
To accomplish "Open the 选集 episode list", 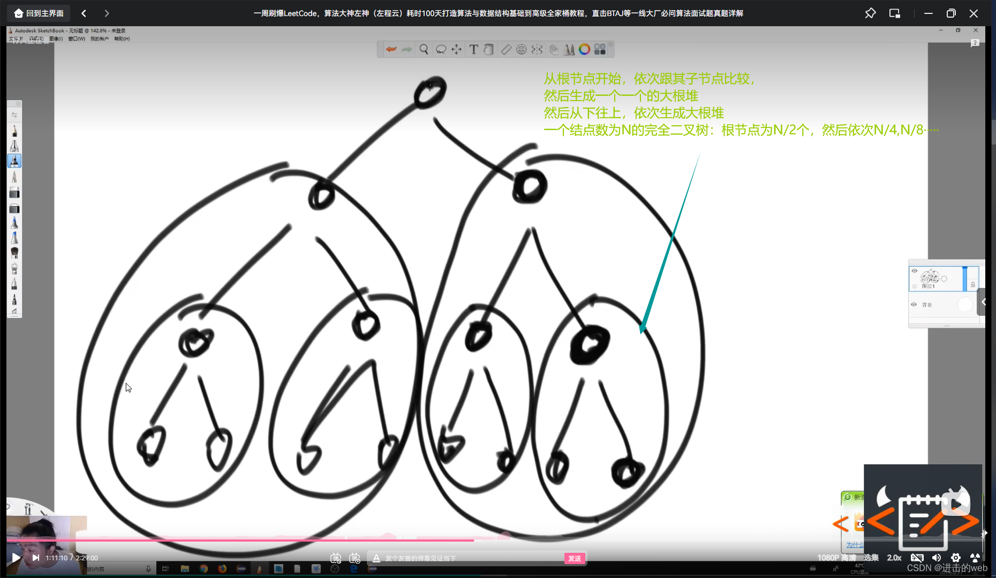I will click(871, 558).
